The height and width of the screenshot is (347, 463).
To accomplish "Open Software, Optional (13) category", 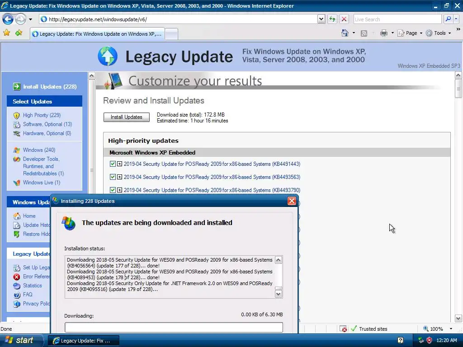I will (47, 124).
